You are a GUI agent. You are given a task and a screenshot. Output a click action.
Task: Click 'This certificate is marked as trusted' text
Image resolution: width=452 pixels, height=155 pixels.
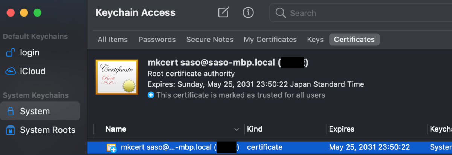241,95
